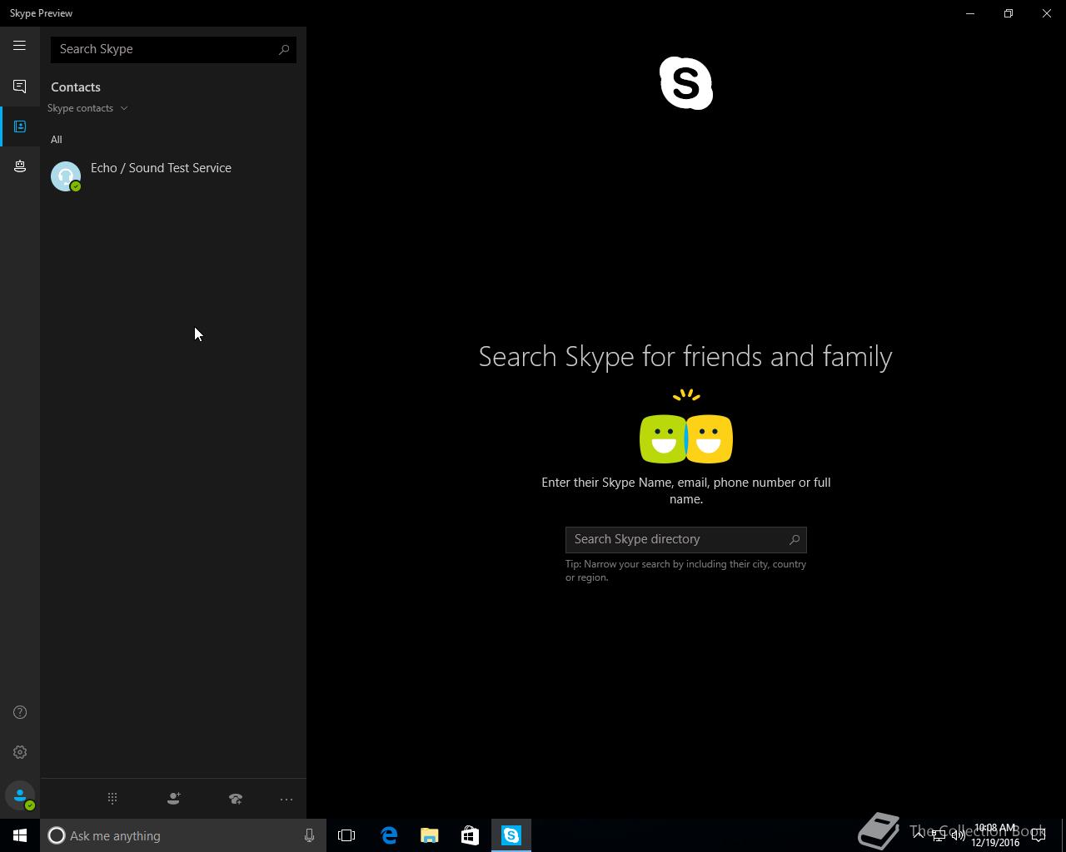1066x852 pixels.
Task: Open the Bots sidebar view
Action: 20,166
